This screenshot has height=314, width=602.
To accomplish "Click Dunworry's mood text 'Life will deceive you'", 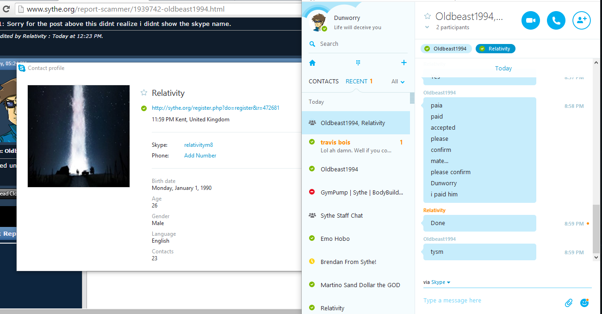I will click(358, 27).
